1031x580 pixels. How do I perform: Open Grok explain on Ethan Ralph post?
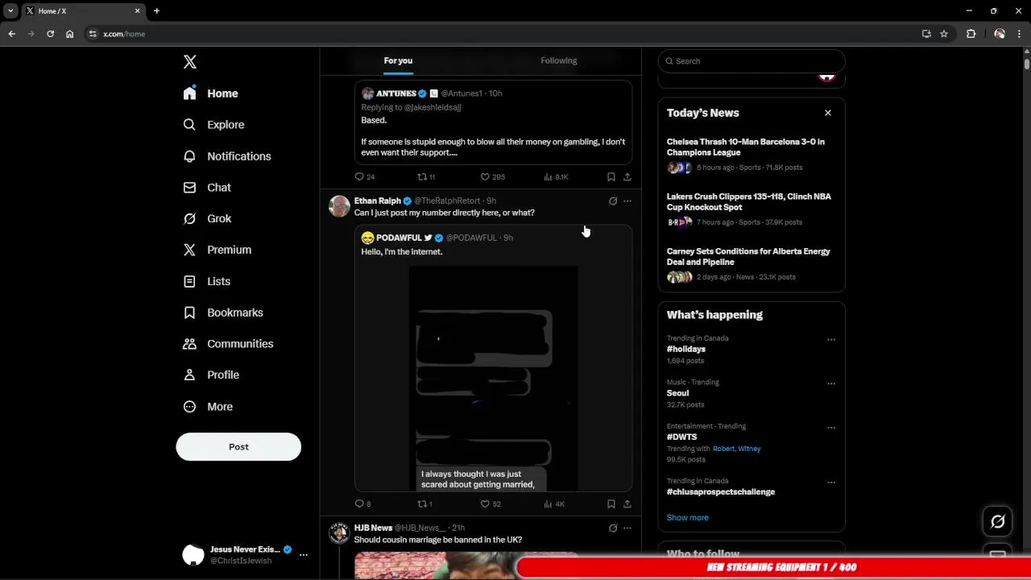tap(613, 201)
